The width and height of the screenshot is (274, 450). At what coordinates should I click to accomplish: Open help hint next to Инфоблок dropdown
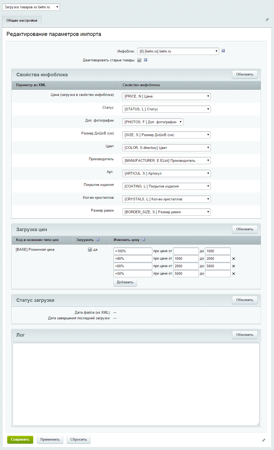(223, 51)
